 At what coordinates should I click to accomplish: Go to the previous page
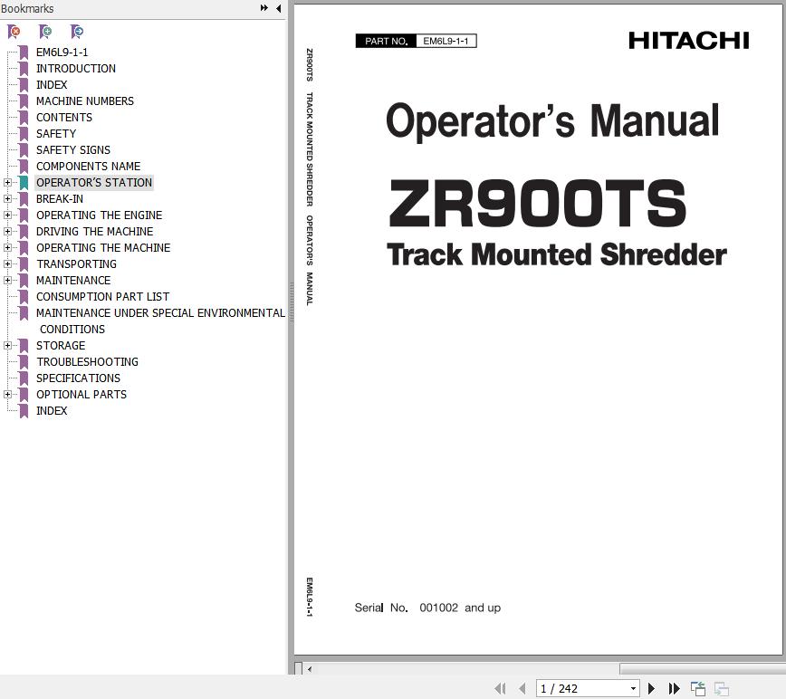(x=522, y=688)
